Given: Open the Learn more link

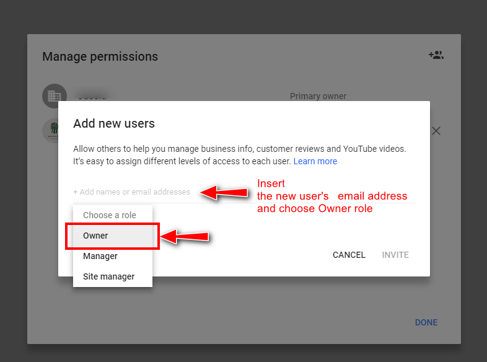Looking at the screenshot, I should (x=315, y=161).
